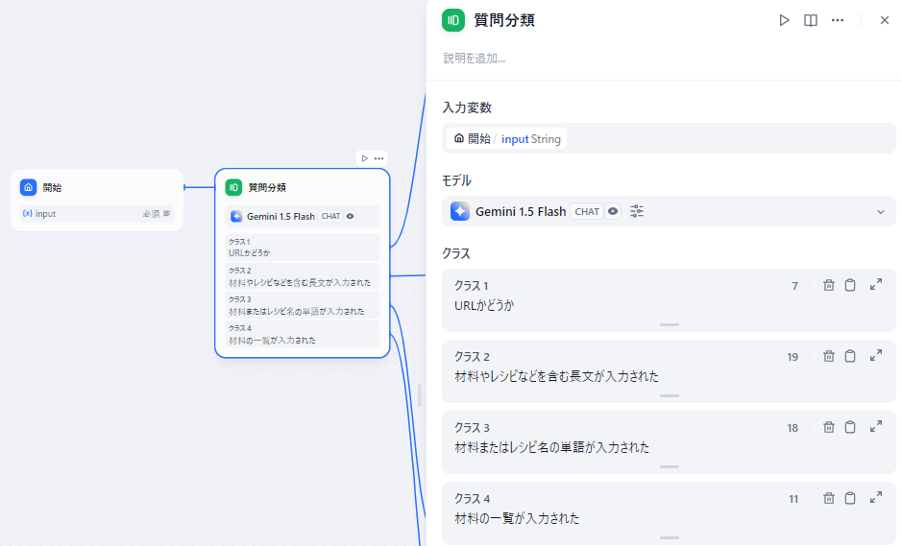Open model parameter settings sliders icon
Screen dimensions: 902x546
coord(637,211)
